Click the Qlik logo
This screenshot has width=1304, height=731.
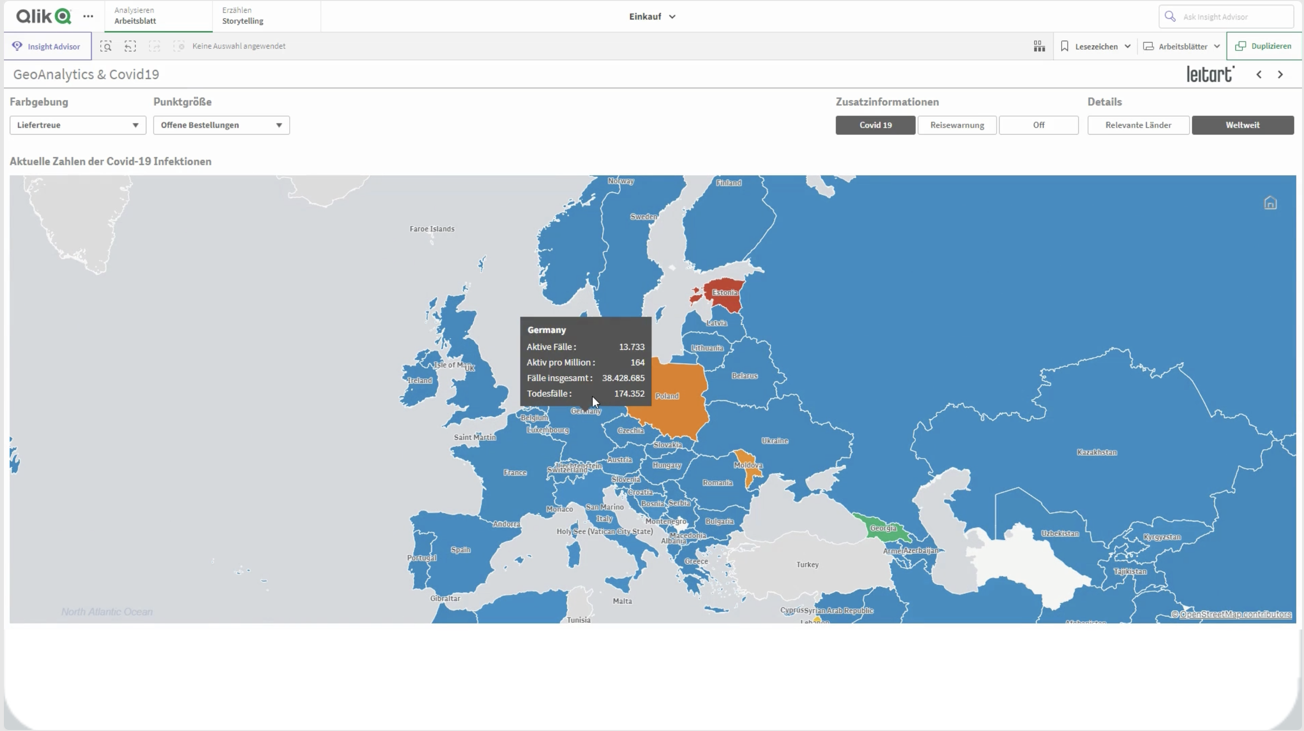[x=44, y=16]
